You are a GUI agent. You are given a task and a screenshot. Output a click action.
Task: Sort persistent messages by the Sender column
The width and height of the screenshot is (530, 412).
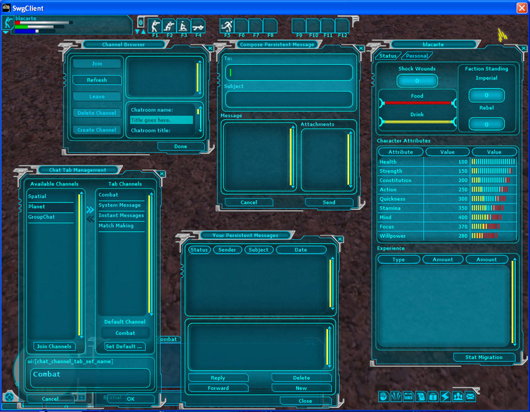[x=227, y=250]
